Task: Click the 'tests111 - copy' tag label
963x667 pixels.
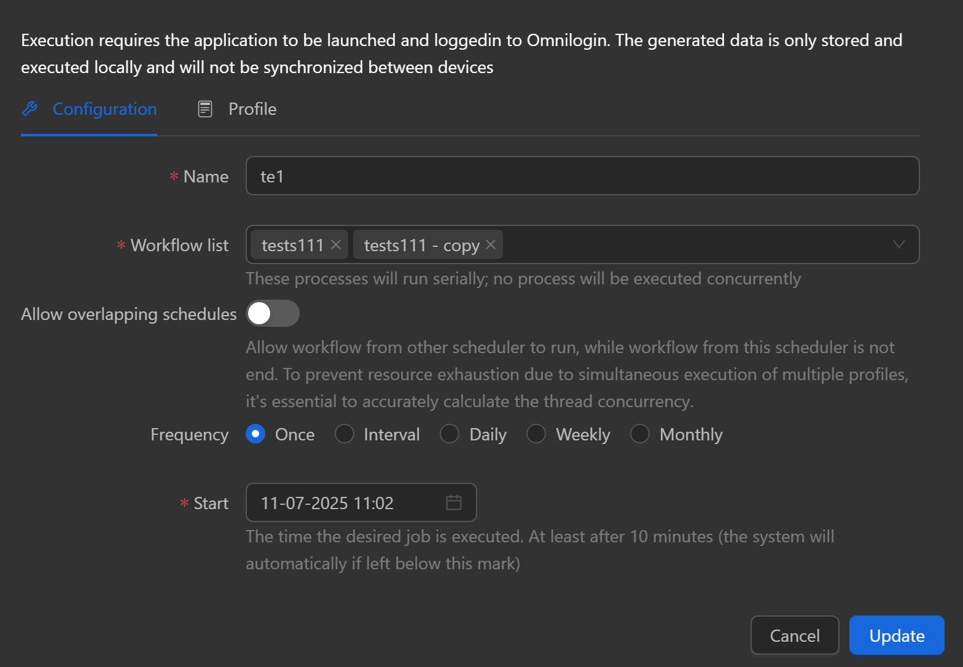Action: pyautogui.click(x=421, y=245)
